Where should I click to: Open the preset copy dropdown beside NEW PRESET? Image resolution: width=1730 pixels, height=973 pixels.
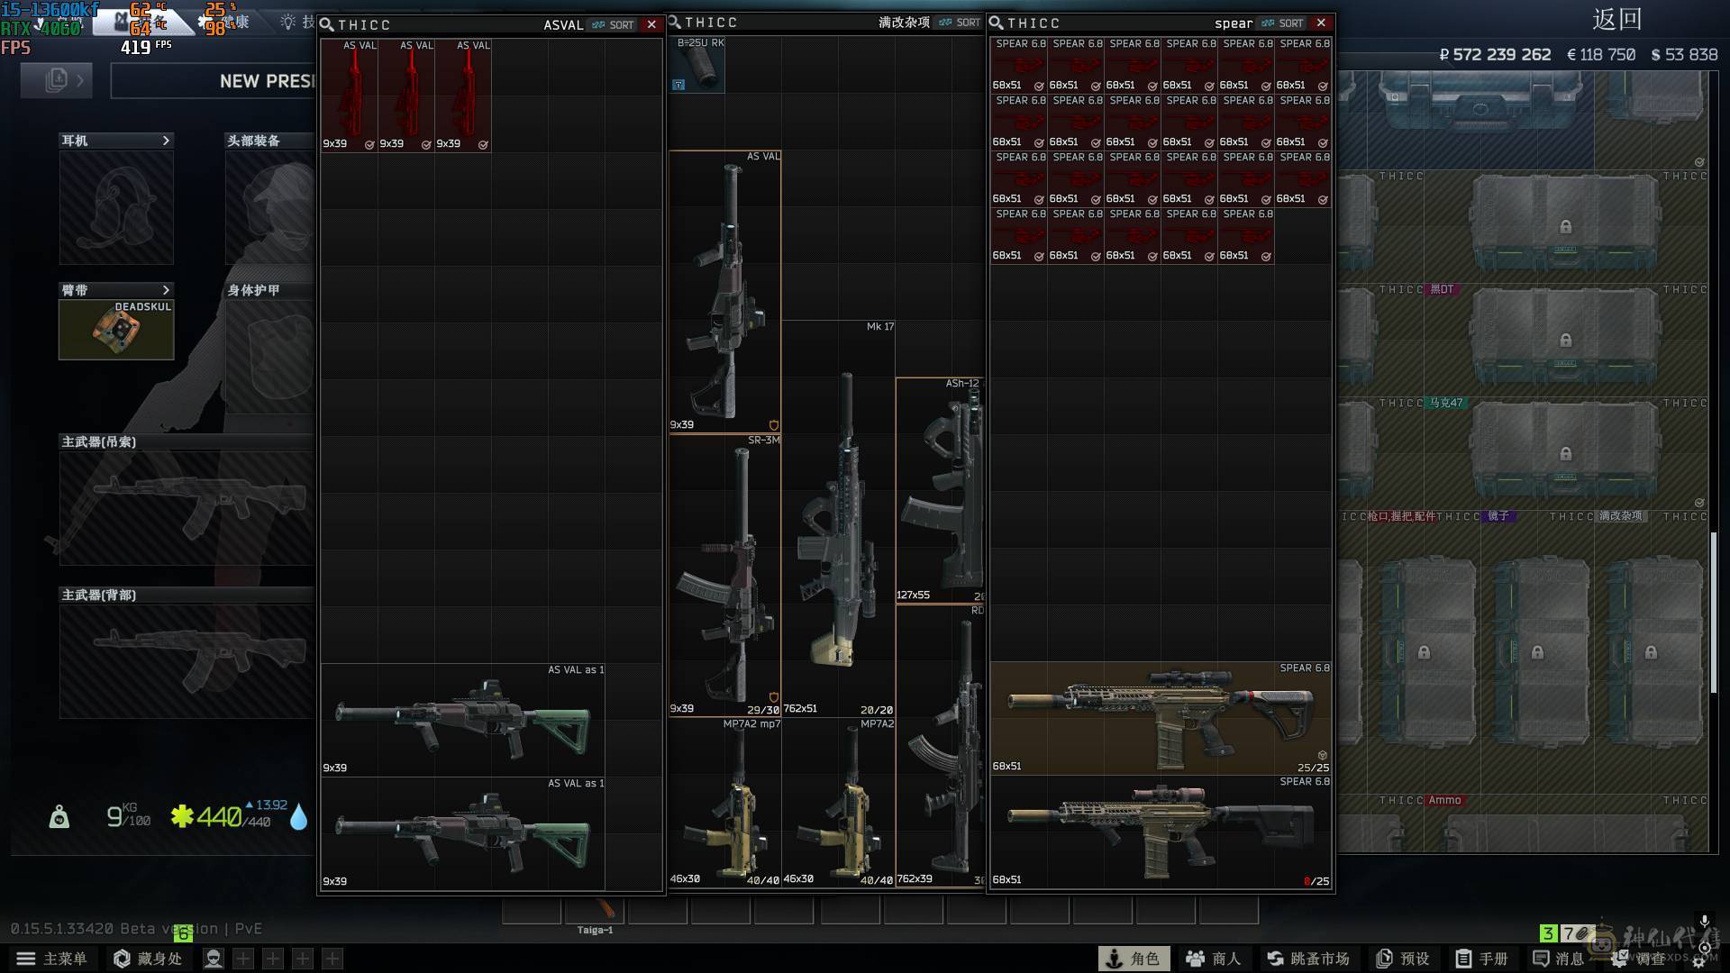coord(56,81)
